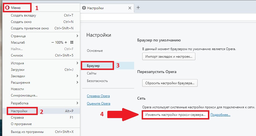Image resolution: width=256 pixels, height=136 pixels.
Task: Go to the Безопасность settings section
Action: [x=97, y=81]
